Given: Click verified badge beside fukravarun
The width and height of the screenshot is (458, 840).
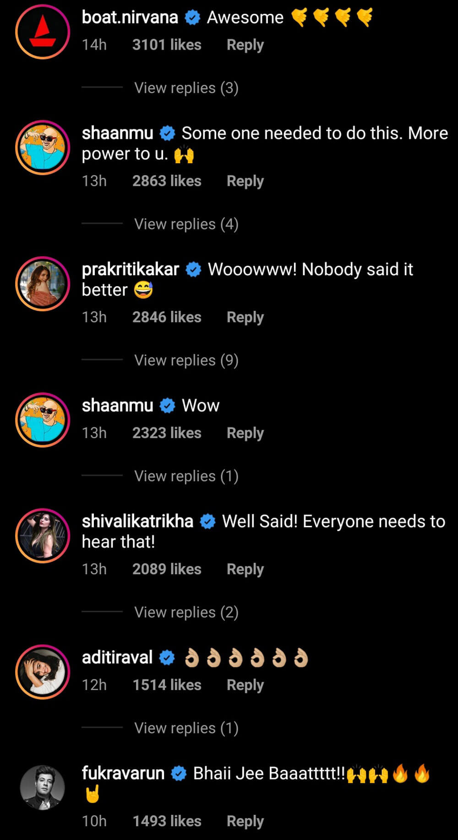Looking at the screenshot, I should point(179,774).
